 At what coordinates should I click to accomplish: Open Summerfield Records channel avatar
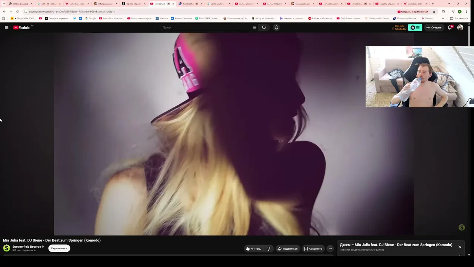[x=7, y=248]
